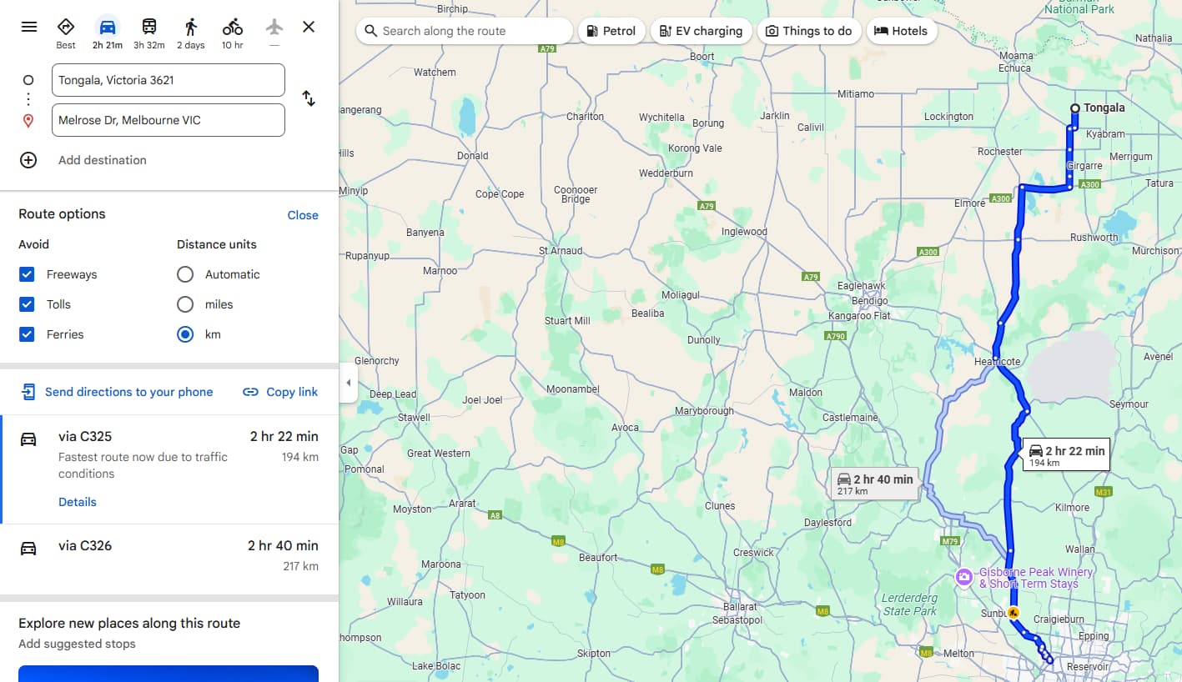The image size is (1182, 682).
Task: Filter map by EV charging
Action: pos(701,31)
